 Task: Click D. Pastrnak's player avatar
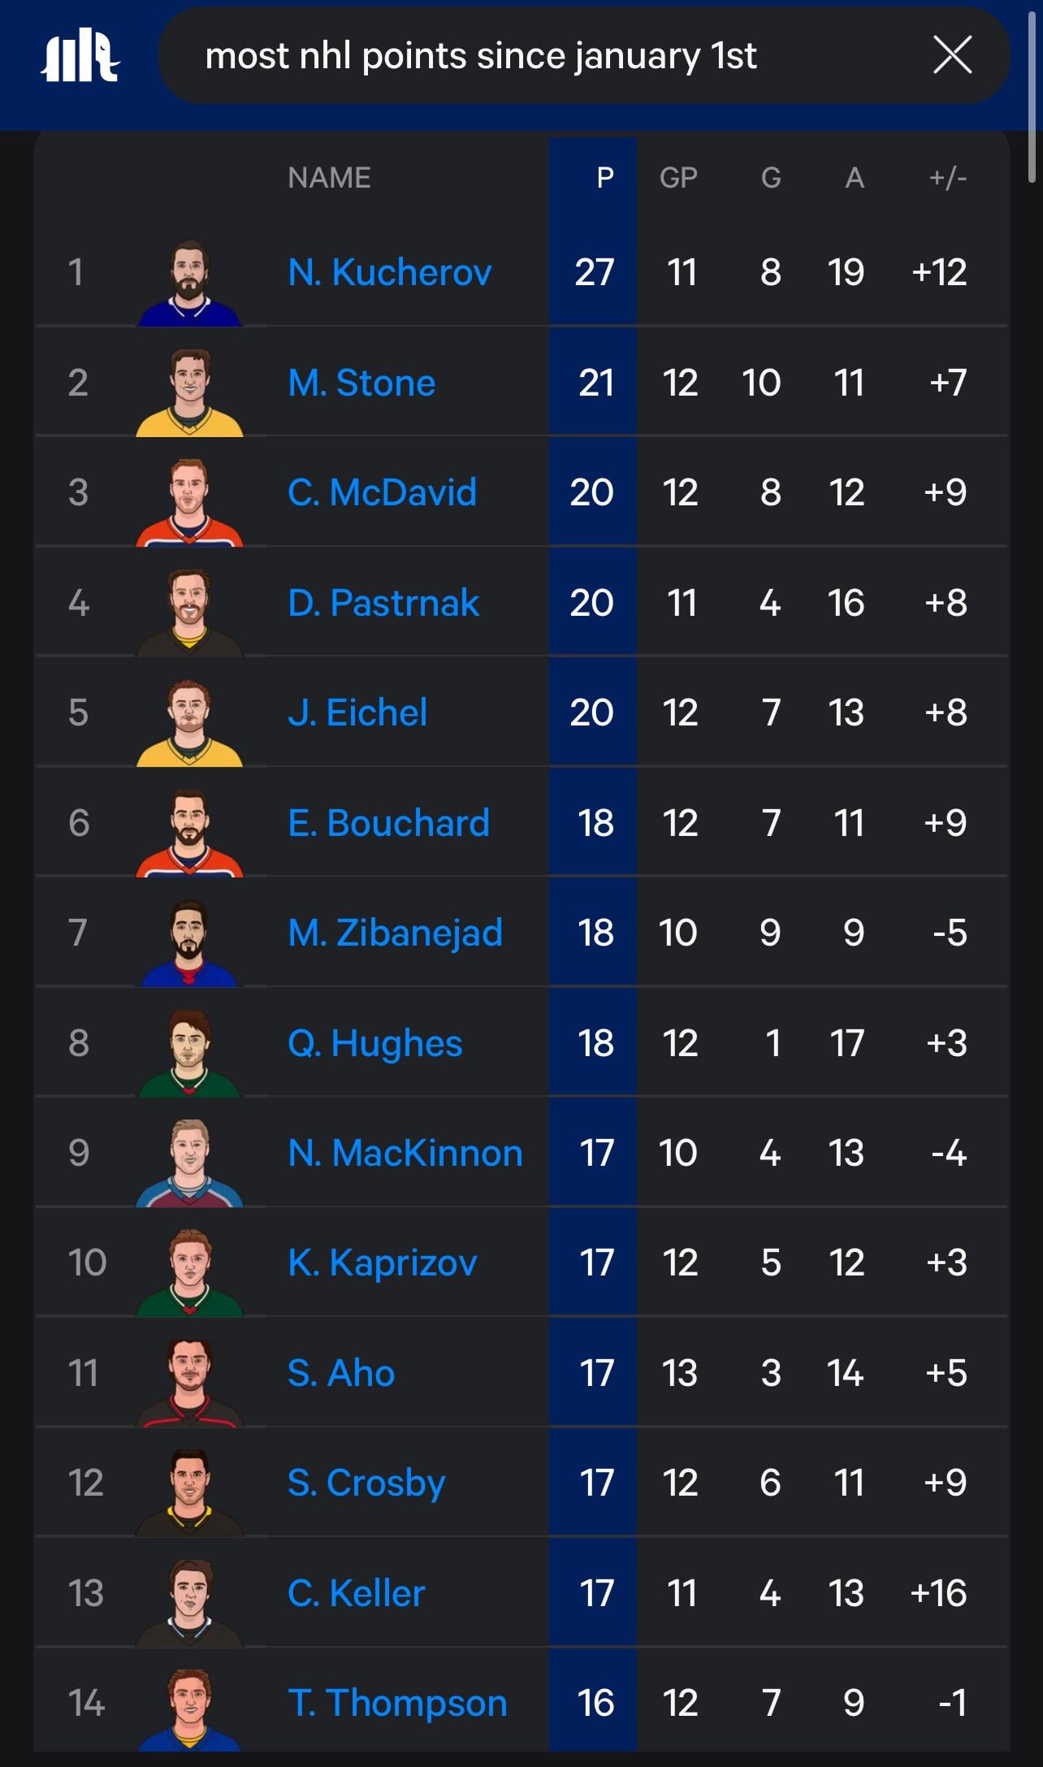point(189,613)
